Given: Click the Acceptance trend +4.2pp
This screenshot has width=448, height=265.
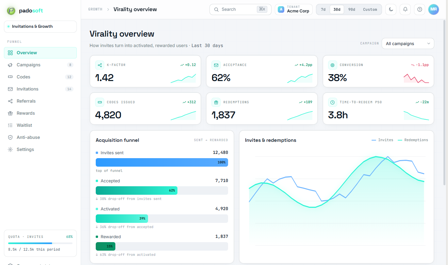Looking at the screenshot, I should pyautogui.click(x=303, y=65).
